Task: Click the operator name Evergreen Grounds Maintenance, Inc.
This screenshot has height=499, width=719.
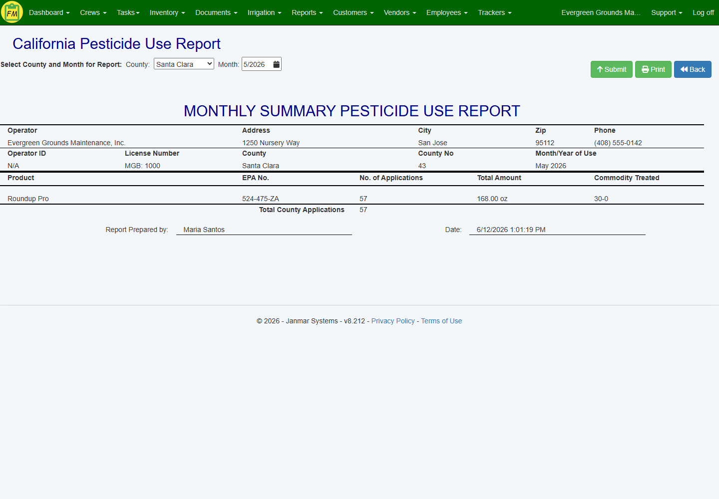Action: tap(66, 143)
